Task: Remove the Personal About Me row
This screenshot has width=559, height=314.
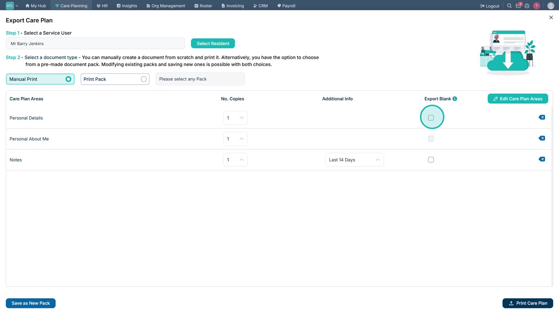Action: [542, 138]
